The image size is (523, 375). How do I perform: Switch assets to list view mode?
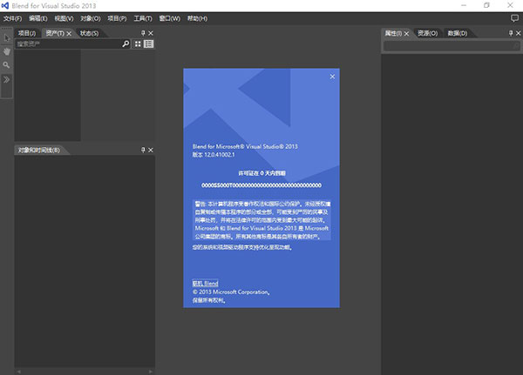(149, 44)
